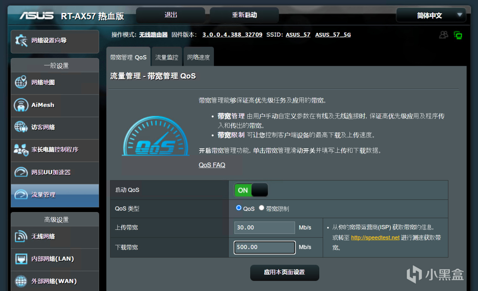Open 网易UU加速器 in the sidebar
478x291 pixels.
(55, 173)
